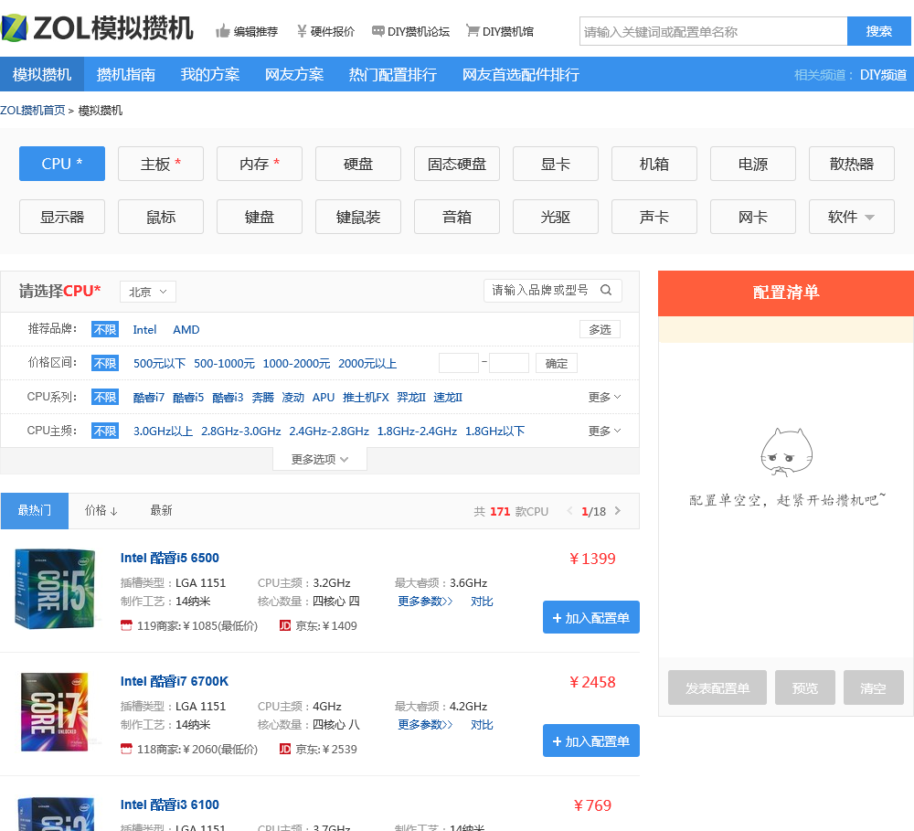Click 确定 to apply price range

point(556,363)
